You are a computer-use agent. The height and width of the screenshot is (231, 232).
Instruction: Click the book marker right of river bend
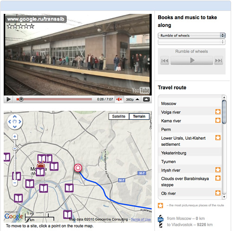tap(69, 188)
